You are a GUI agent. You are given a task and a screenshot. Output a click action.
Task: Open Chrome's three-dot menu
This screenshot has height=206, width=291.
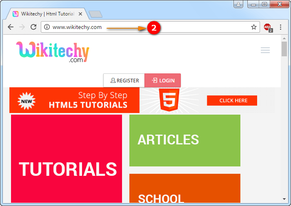coord(281,27)
